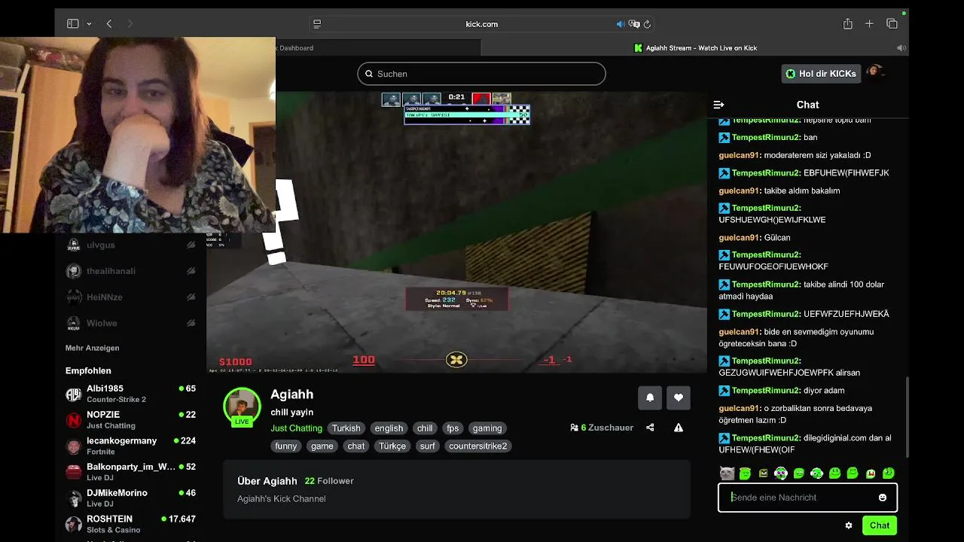
Task: Open the user profile avatar menu
Action: click(874, 72)
